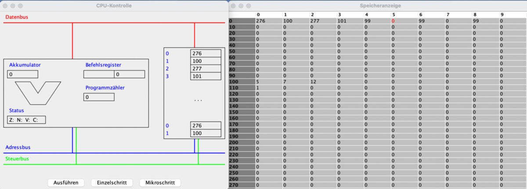This screenshot has width=527, height=189.
Task: Click the Programmzähler label
Action: click(x=104, y=88)
